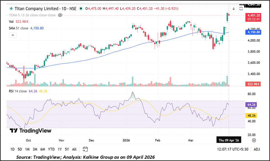Click the Titan Company symbol logo icon

click(11, 9)
